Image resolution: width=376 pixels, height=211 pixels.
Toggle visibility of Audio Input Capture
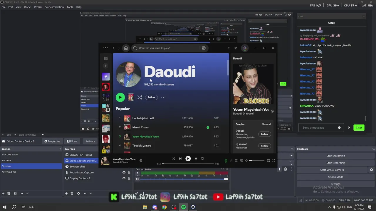[124, 172]
